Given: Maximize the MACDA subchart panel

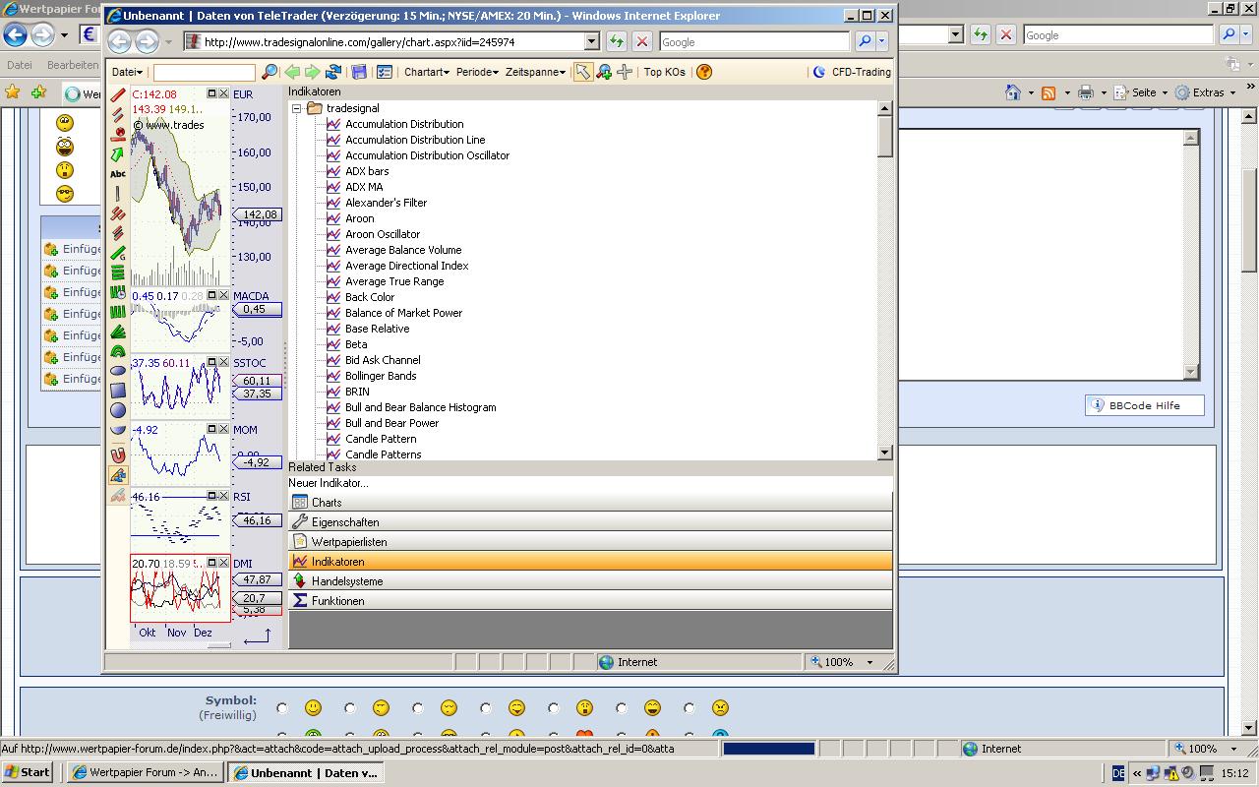Looking at the screenshot, I should click(211, 295).
